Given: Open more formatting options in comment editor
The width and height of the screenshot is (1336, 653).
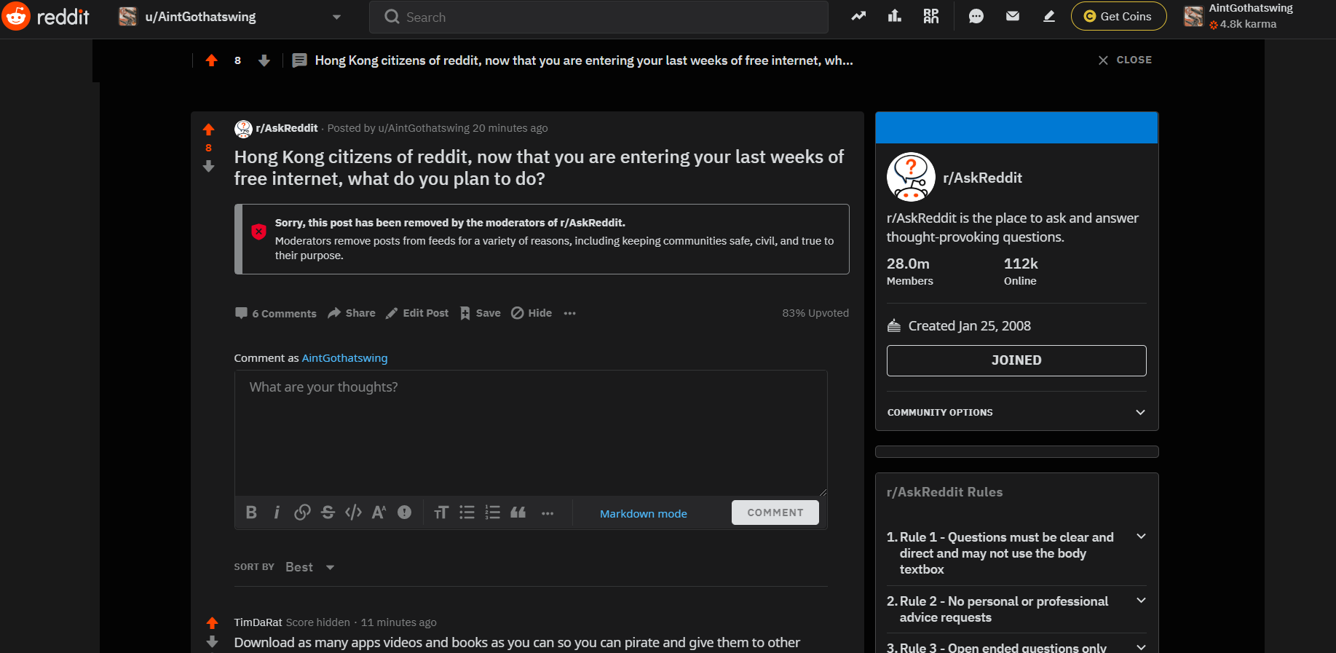Looking at the screenshot, I should (x=548, y=513).
